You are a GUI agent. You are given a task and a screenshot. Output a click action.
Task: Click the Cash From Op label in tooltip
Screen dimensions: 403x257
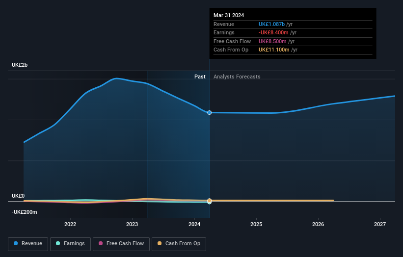point(231,50)
